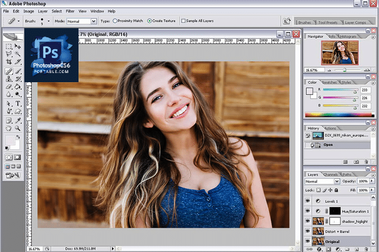
Task: Create a new layer in Layers panel
Action: coord(356,249)
